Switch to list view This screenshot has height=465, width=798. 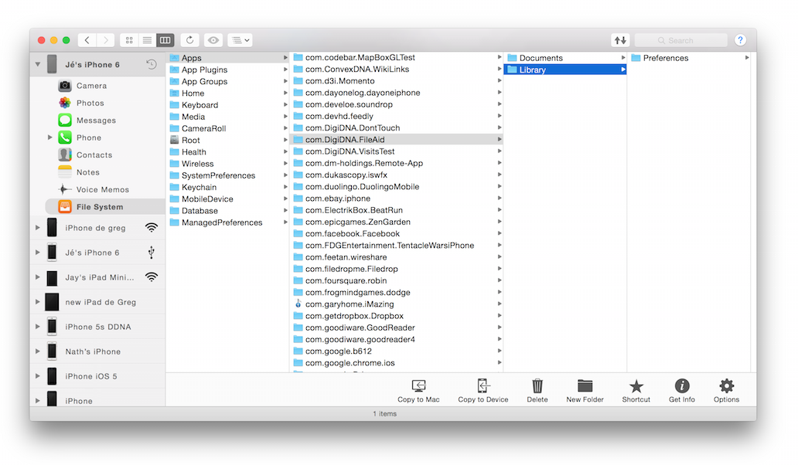tap(147, 40)
